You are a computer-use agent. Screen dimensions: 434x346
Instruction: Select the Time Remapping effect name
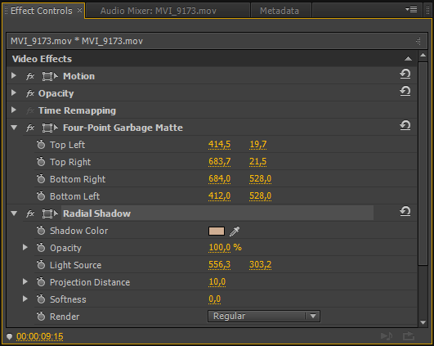(77, 110)
